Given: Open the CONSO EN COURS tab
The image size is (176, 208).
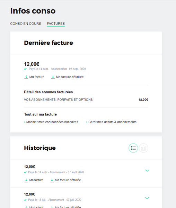Looking at the screenshot, I should click(26, 24).
